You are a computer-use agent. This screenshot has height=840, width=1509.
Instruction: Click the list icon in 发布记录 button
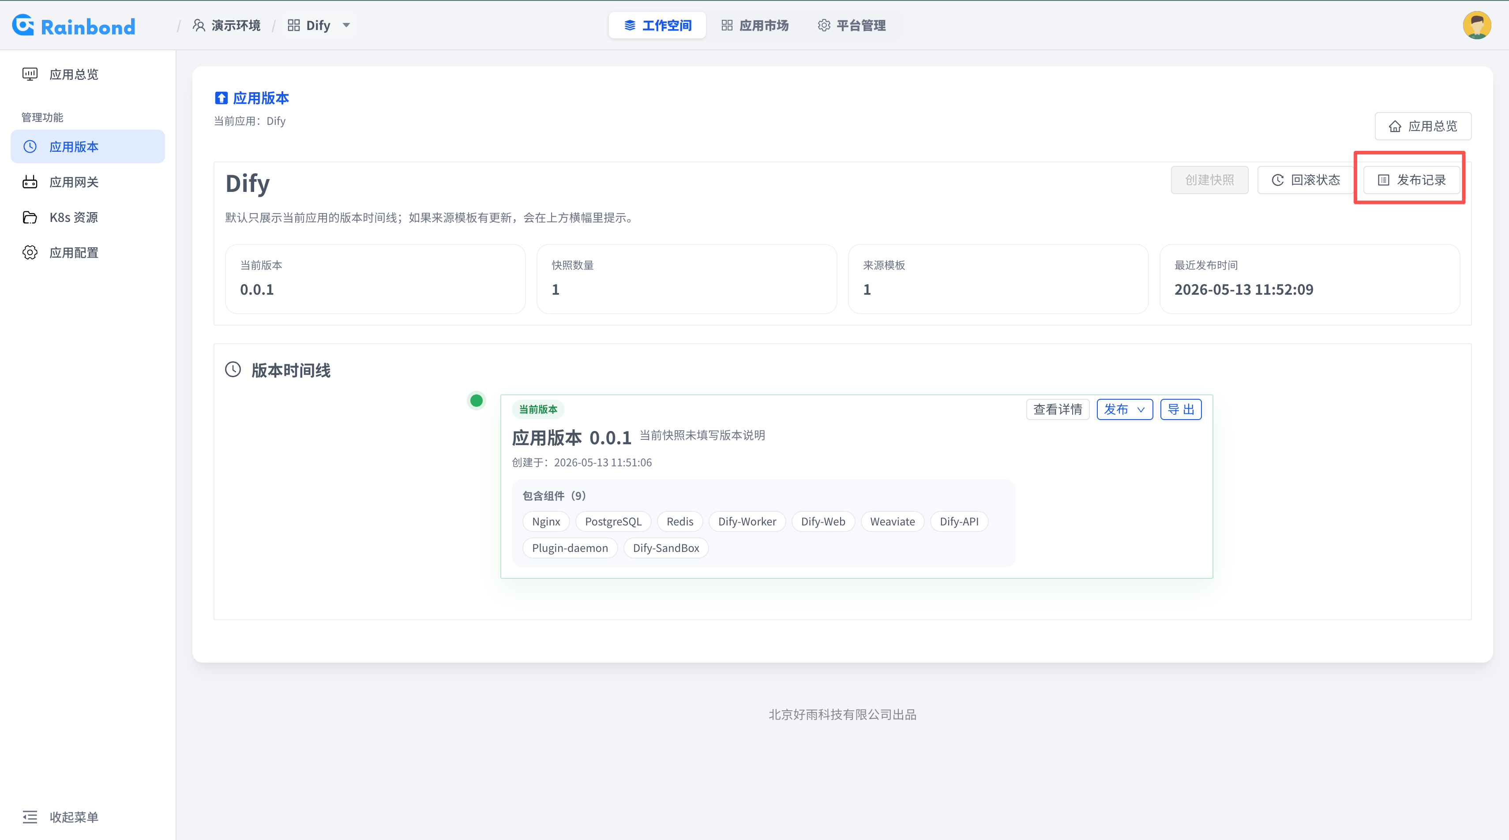pyautogui.click(x=1383, y=180)
